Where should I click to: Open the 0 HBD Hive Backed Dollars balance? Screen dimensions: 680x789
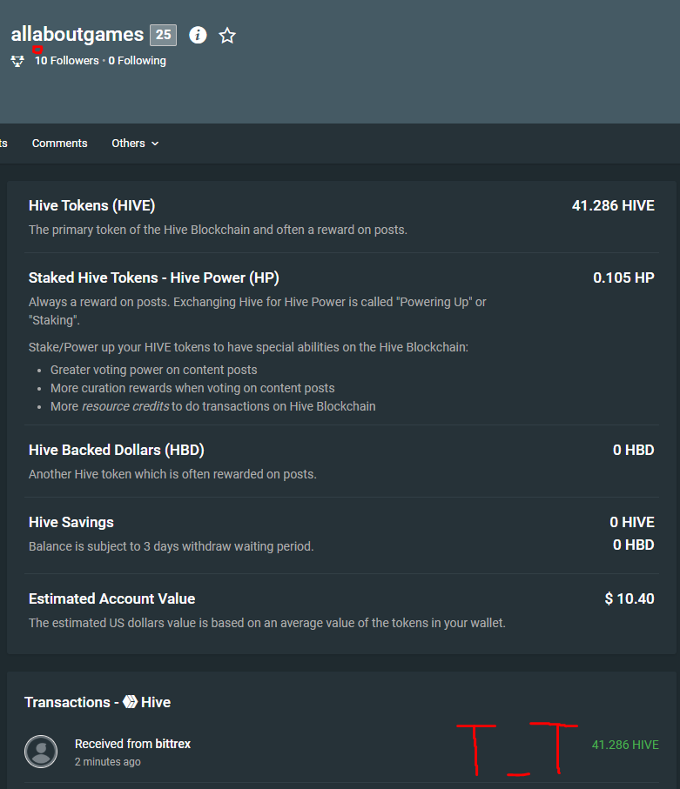(633, 451)
